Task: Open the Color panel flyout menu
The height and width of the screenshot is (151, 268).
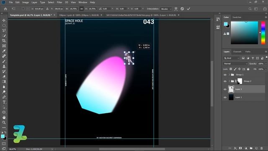Action: pyautogui.click(x=266, y=17)
